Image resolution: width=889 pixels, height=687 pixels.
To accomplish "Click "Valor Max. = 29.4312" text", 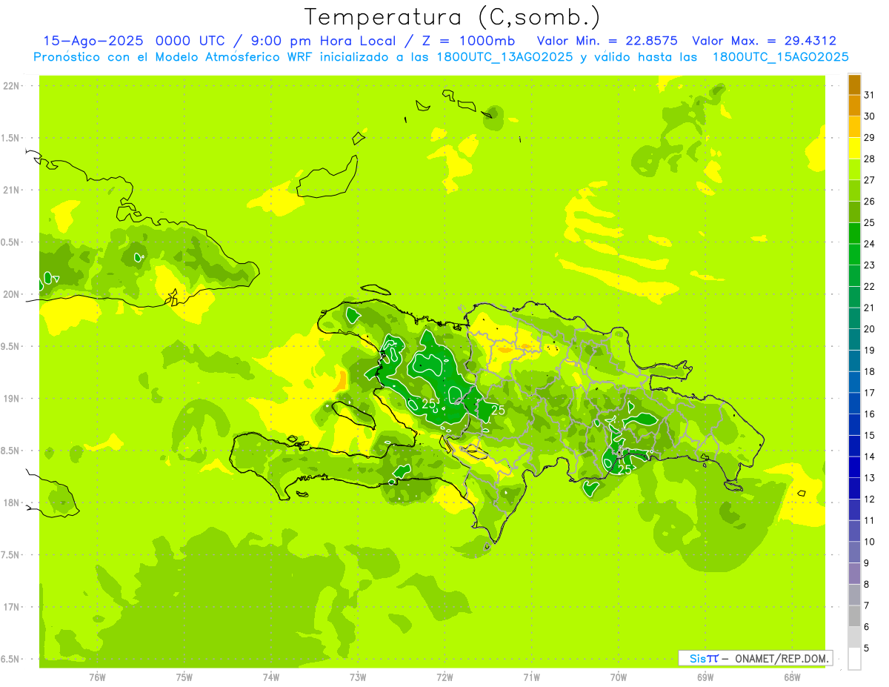I will [x=764, y=41].
